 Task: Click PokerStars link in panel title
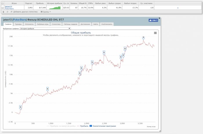[x=19, y=20]
